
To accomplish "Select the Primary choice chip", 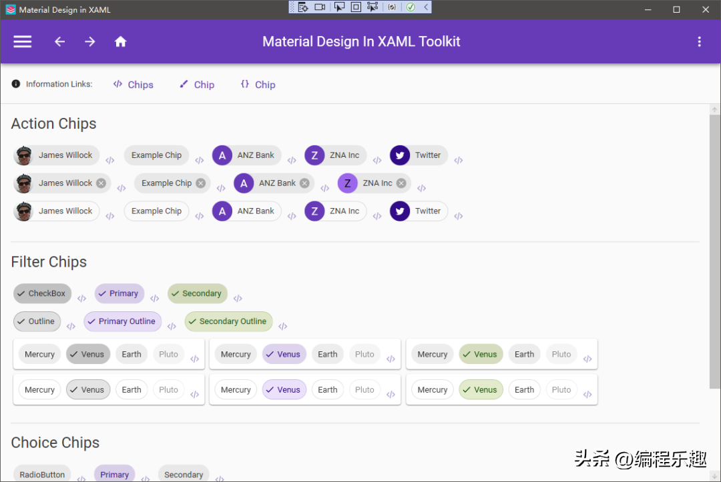I will pyautogui.click(x=114, y=474).
